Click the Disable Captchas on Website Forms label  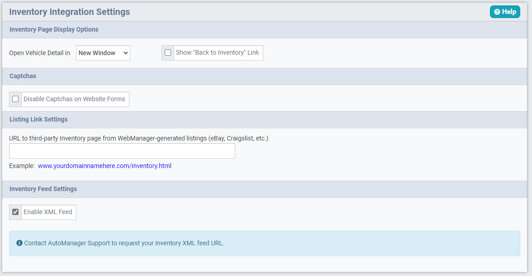[x=75, y=99]
